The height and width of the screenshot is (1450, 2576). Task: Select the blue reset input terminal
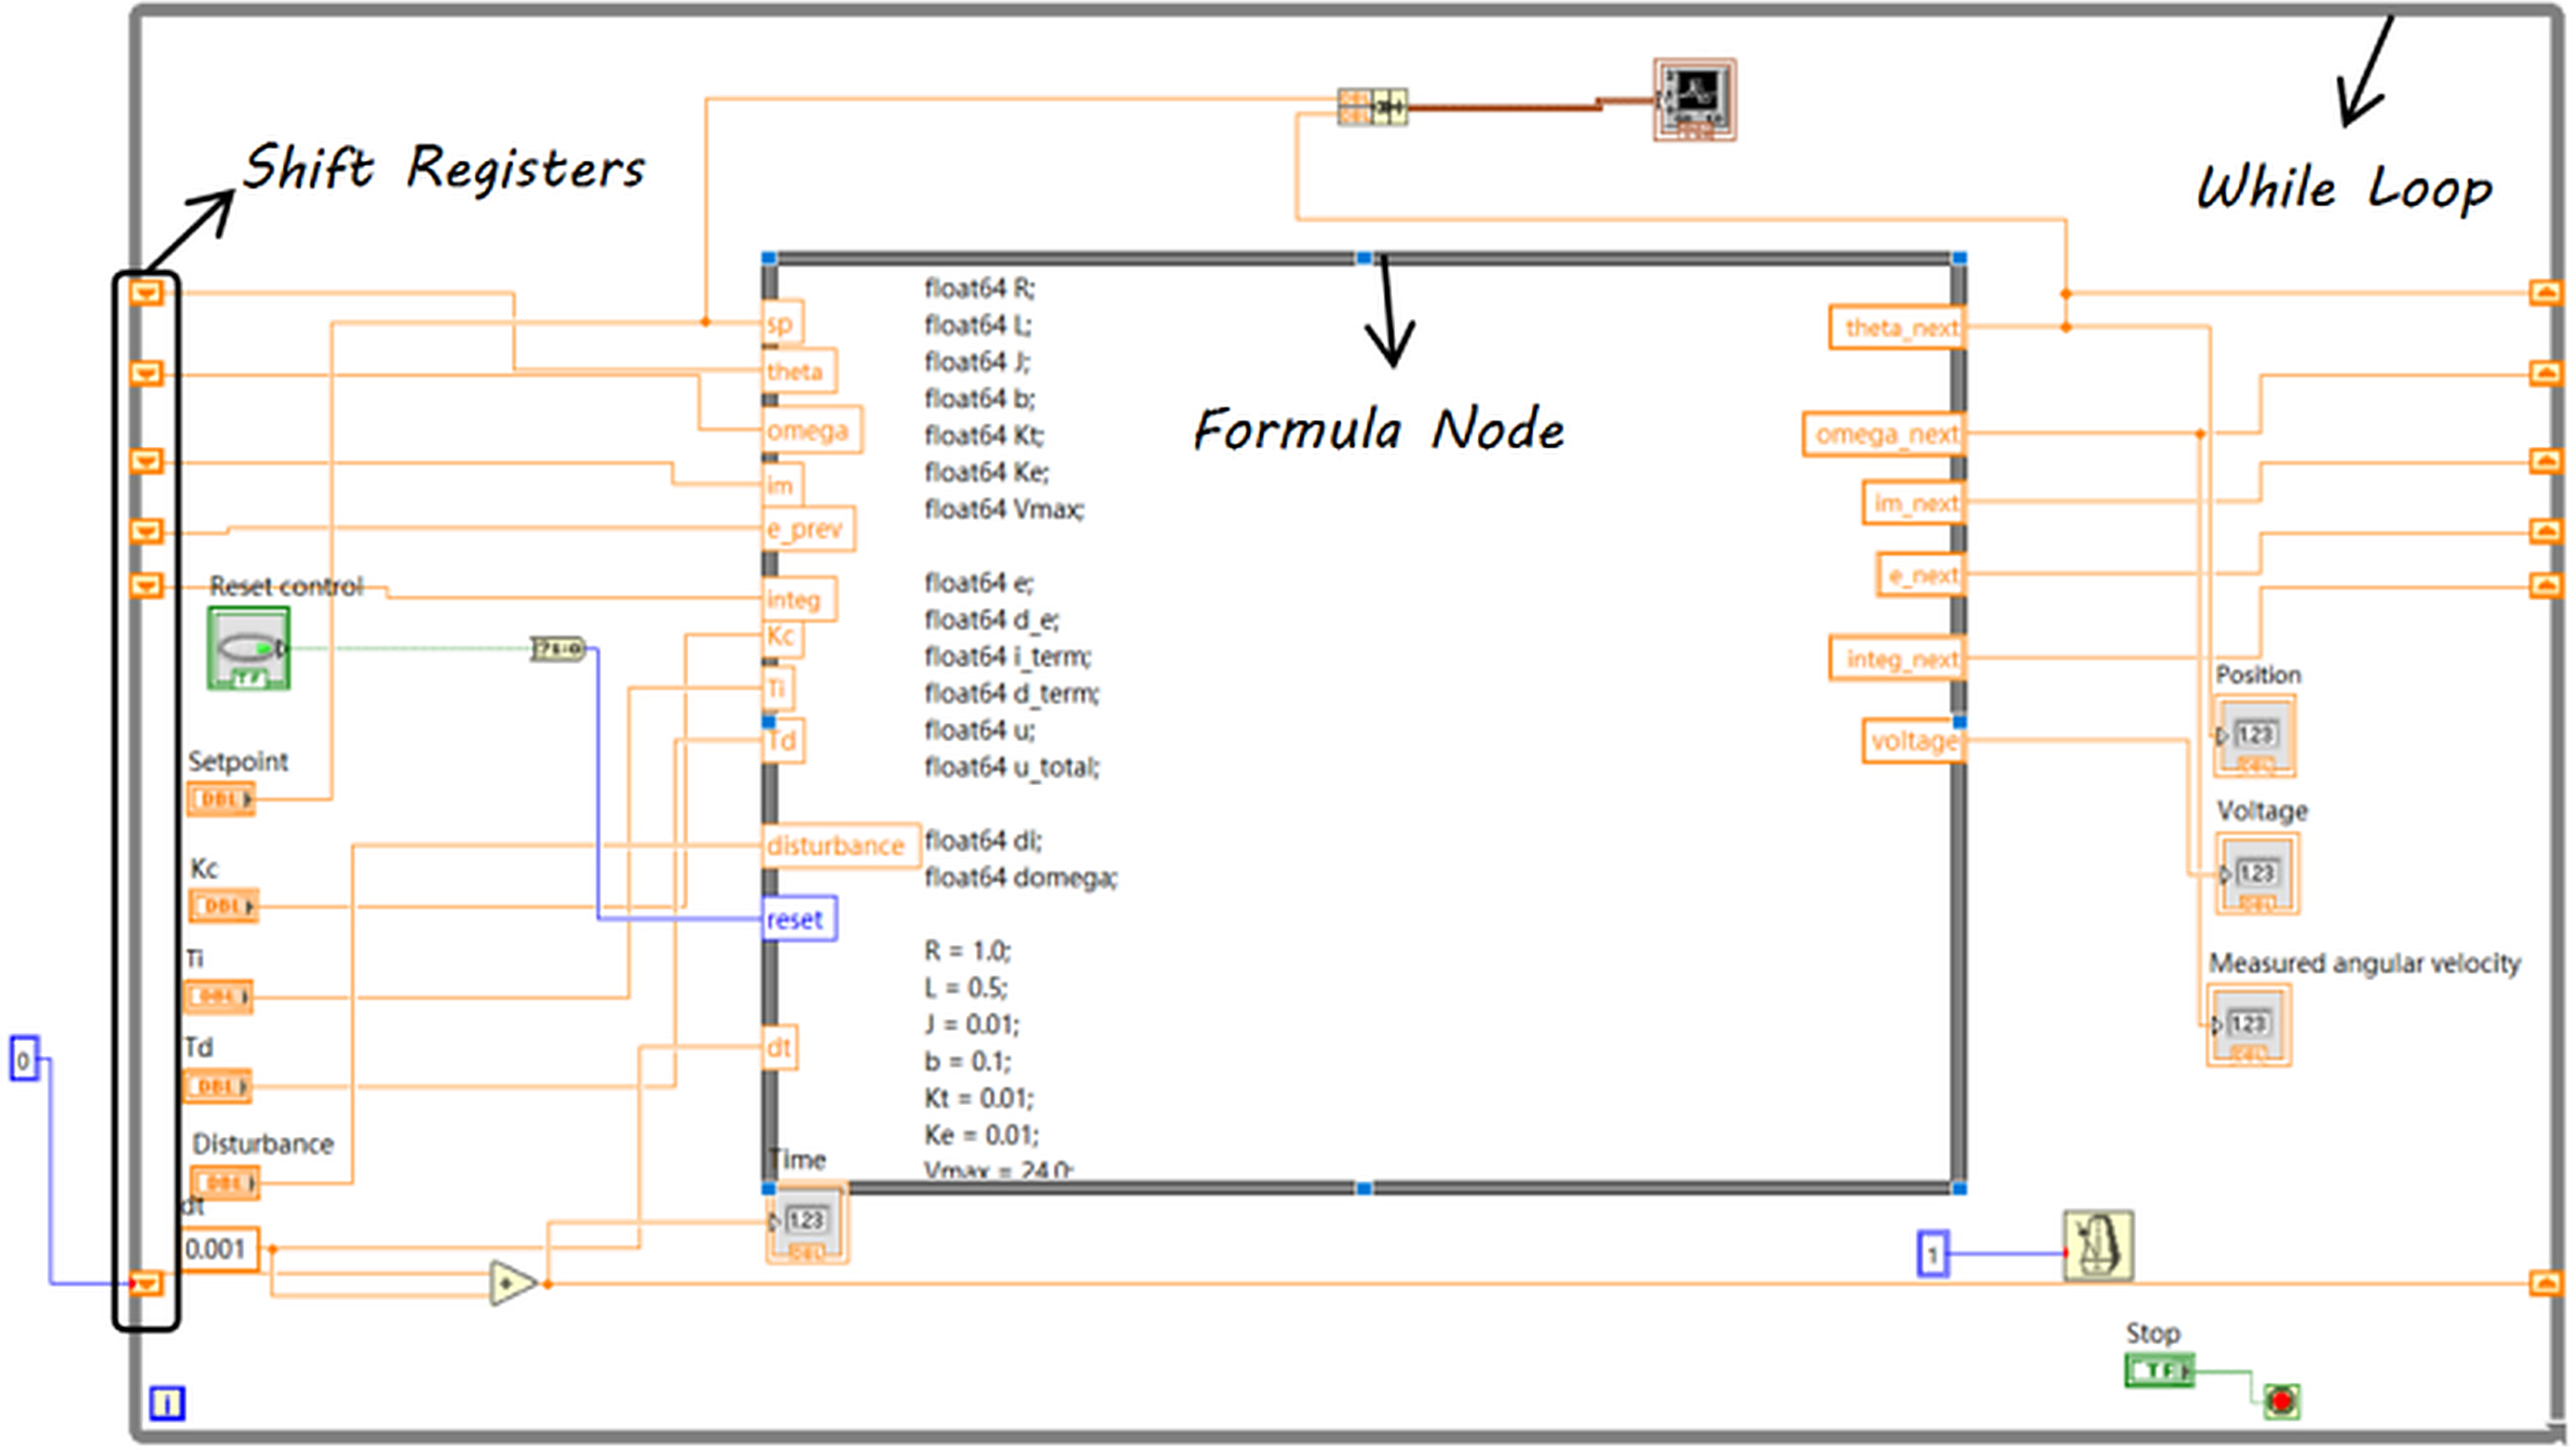click(x=798, y=920)
